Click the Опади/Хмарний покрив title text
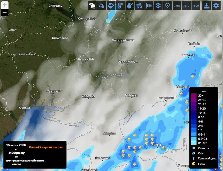This screenshot has width=223, height=171. [x=46, y=147]
